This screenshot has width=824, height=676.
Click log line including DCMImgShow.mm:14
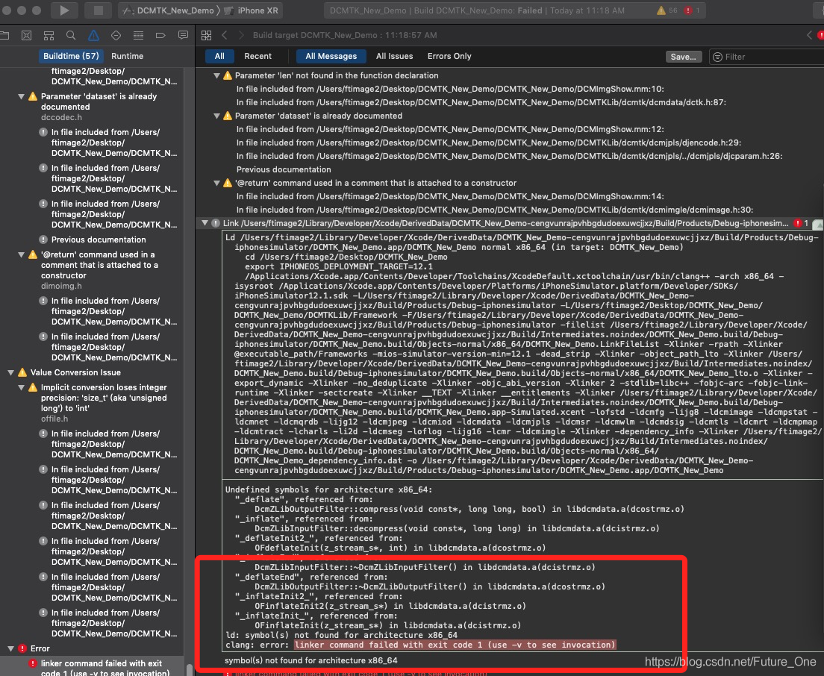pyautogui.click(x=450, y=196)
